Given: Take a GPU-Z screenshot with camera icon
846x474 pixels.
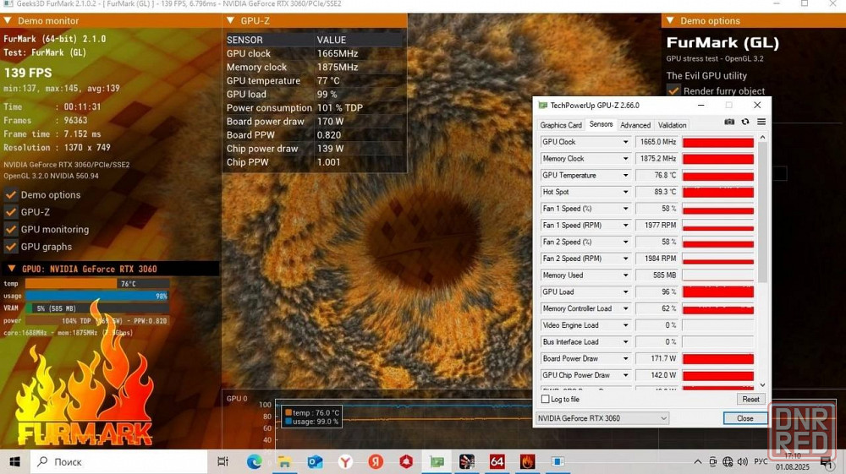Looking at the screenshot, I should click(729, 123).
